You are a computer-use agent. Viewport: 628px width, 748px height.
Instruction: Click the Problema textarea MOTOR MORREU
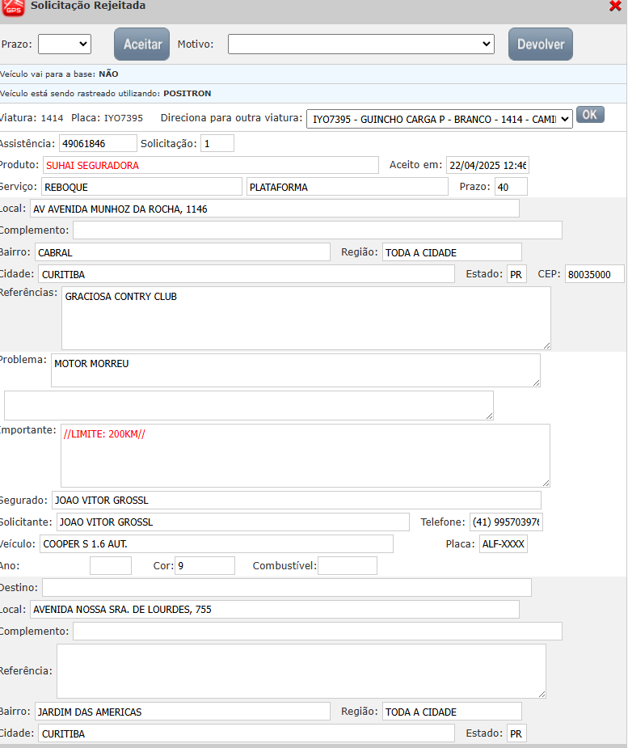pos(296,370)
